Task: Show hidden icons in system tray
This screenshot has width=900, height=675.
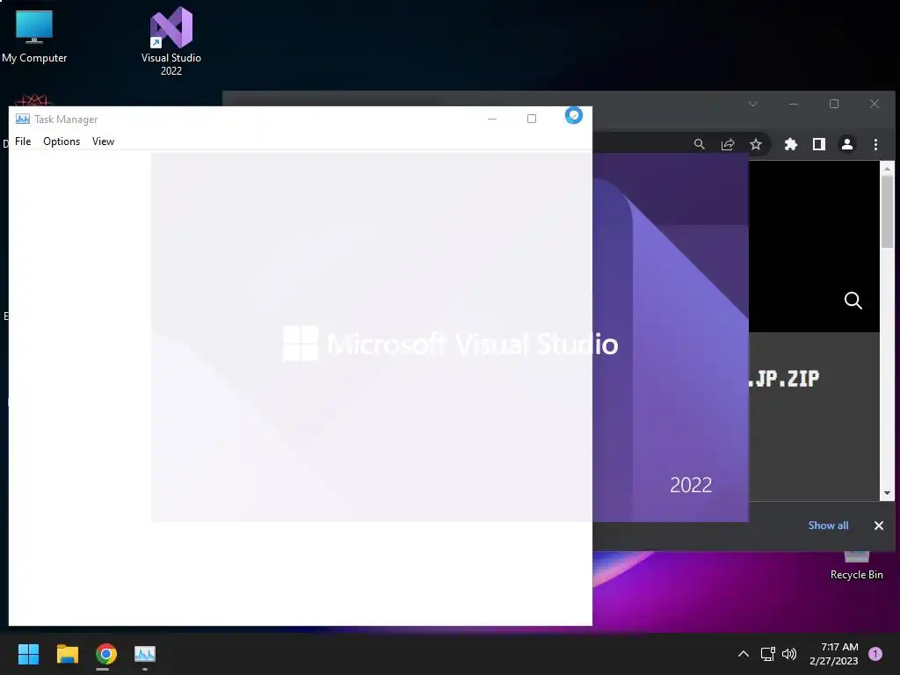Action: click(x=744, y=654)
